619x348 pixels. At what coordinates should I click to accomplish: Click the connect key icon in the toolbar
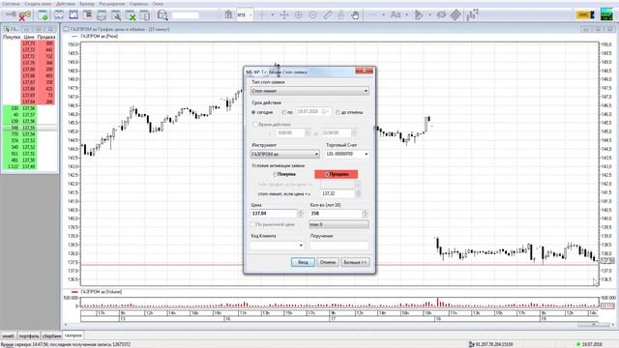tap(10, 15)
